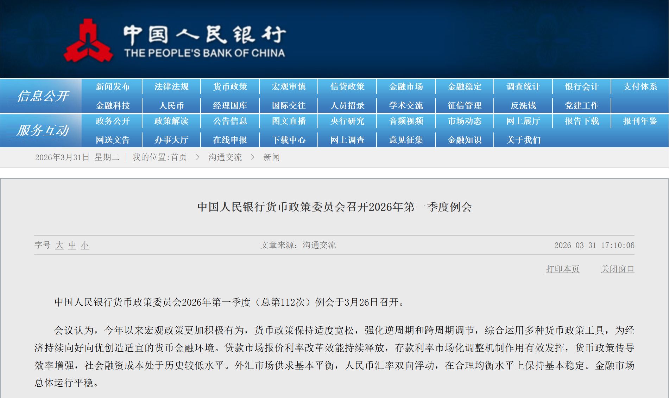Screen dimensions: 669x398
Task: Open the 下载中心 page
Action: click(x=288, y=139)
